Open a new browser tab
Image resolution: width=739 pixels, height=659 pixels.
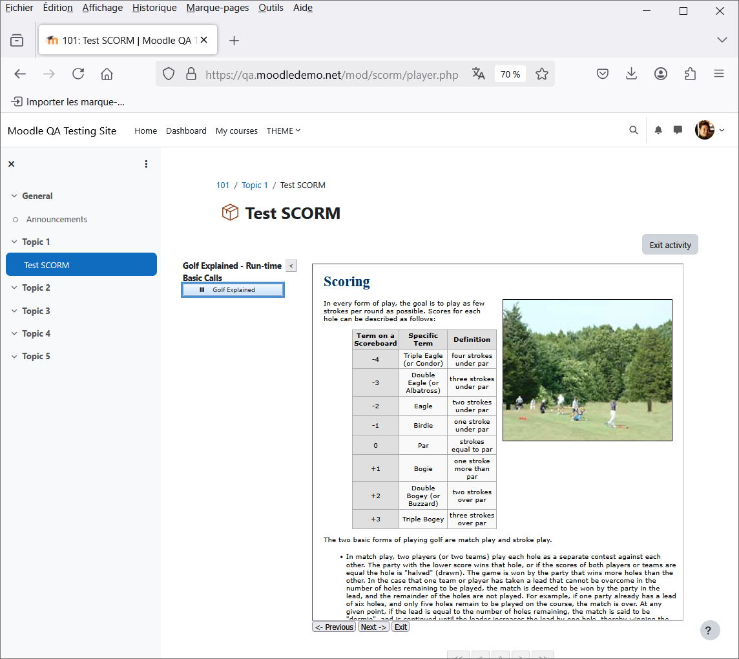pos(234,41)
